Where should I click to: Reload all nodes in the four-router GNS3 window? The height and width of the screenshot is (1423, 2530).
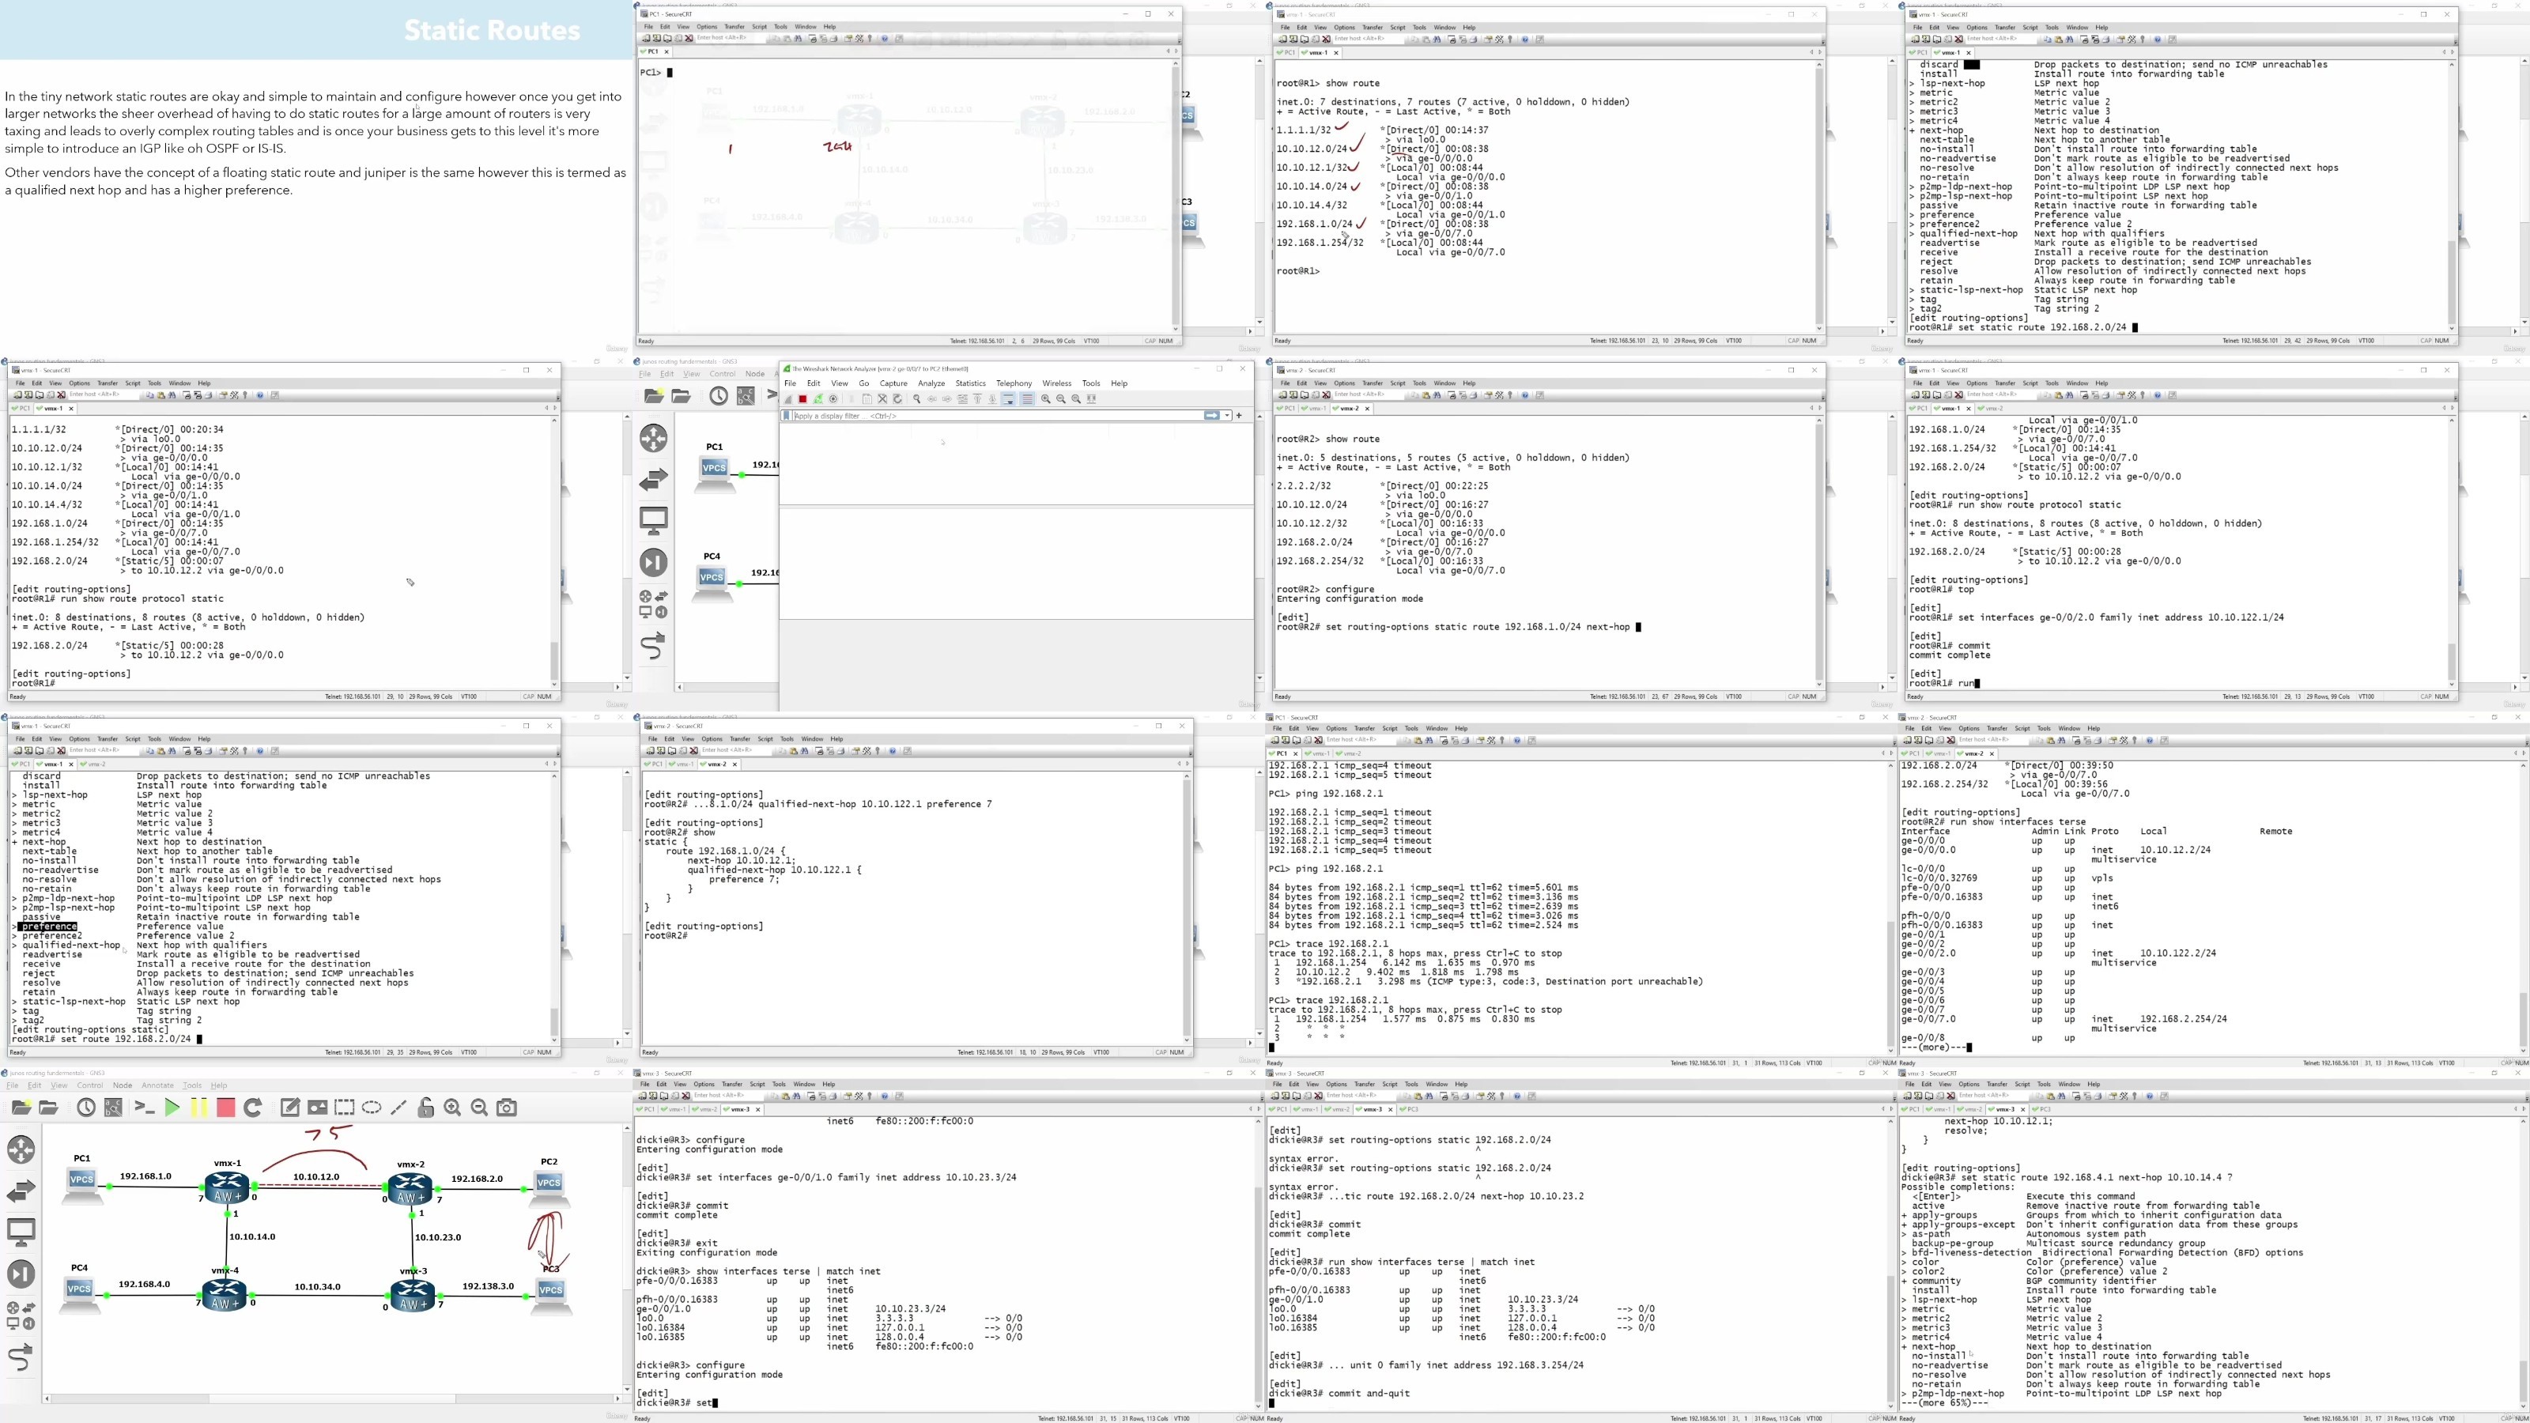(x=252, y=1108)
